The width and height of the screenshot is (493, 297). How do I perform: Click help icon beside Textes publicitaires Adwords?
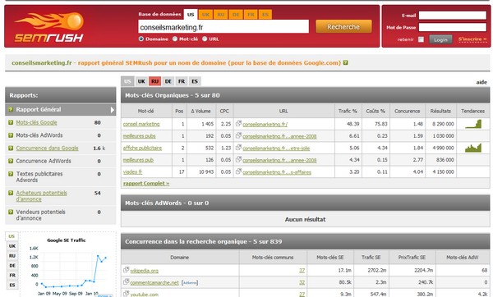click(11, 174)
